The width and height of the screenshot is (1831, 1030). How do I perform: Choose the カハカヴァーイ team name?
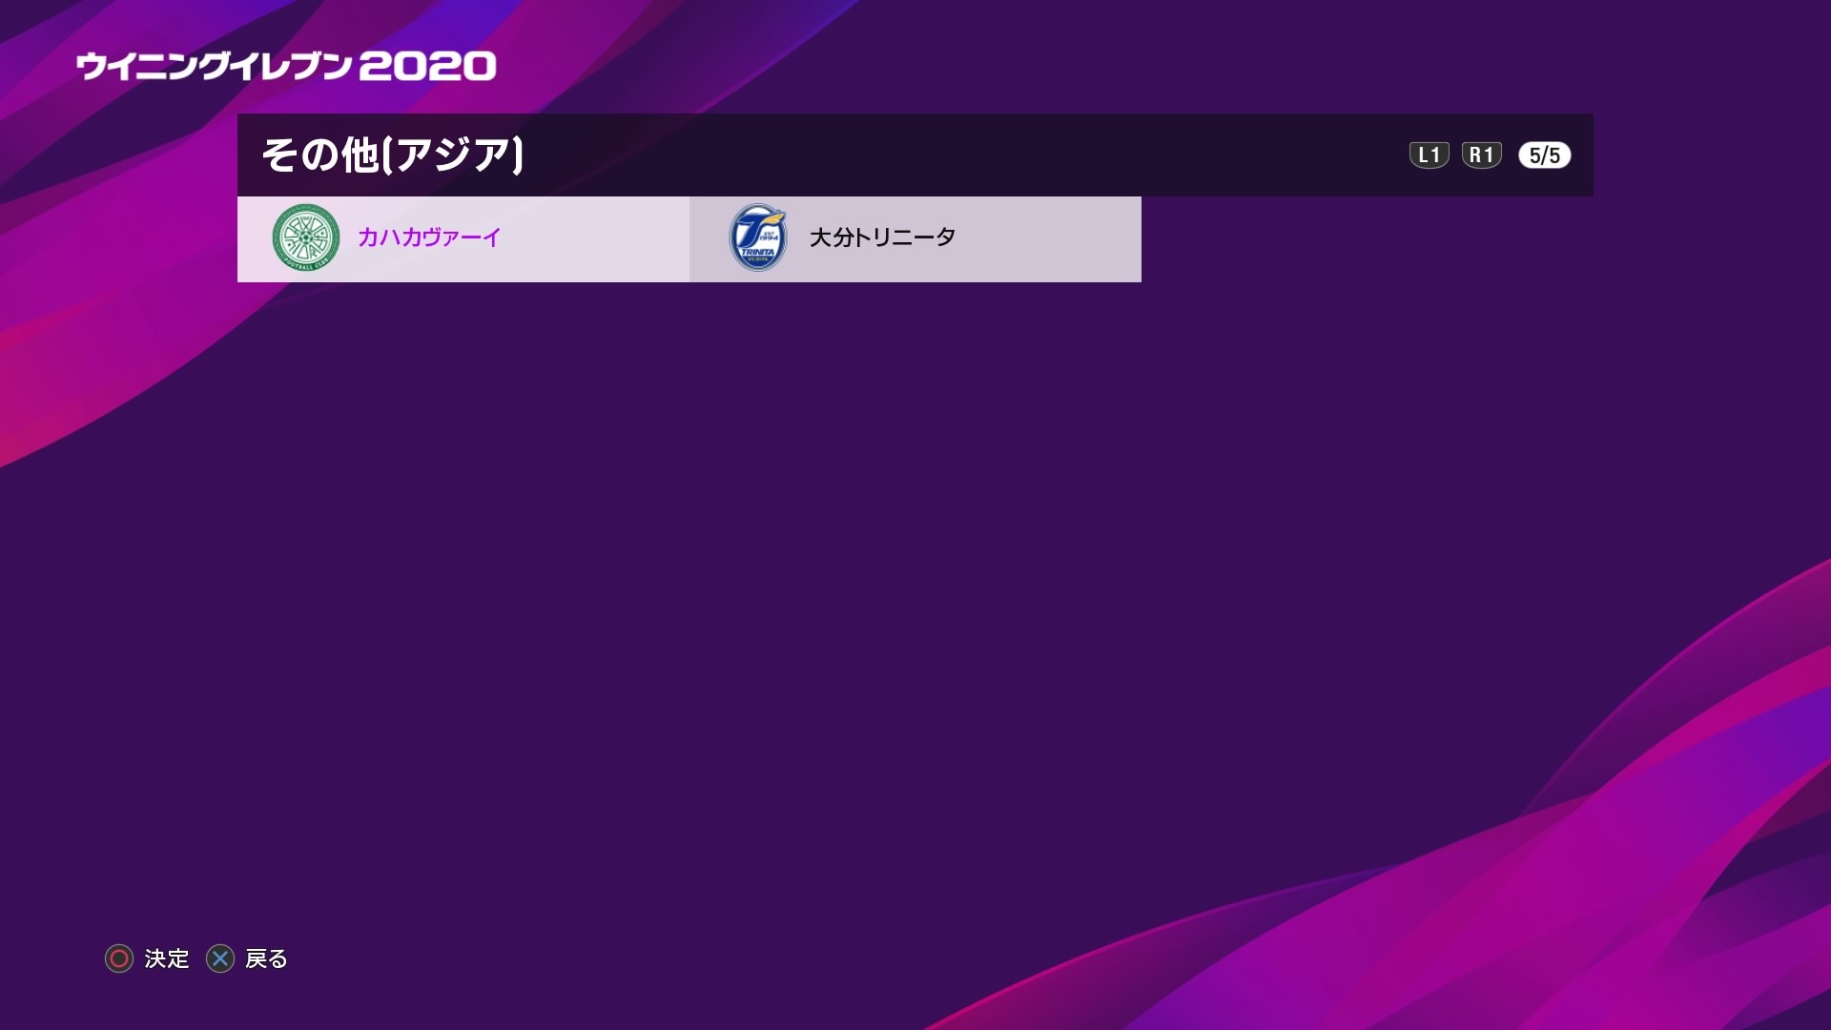[429, 237]
